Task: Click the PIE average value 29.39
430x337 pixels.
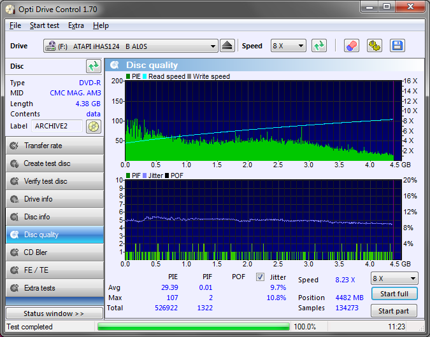Action: click(169, 287)
